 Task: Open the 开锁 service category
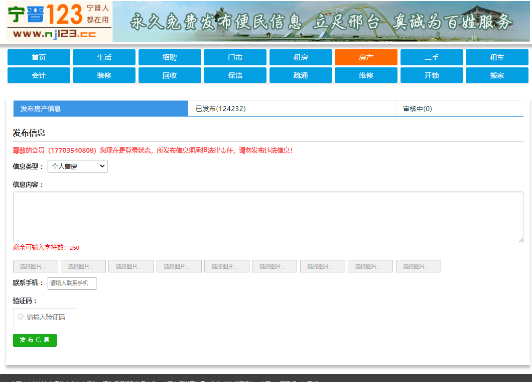tap(432, 75)
